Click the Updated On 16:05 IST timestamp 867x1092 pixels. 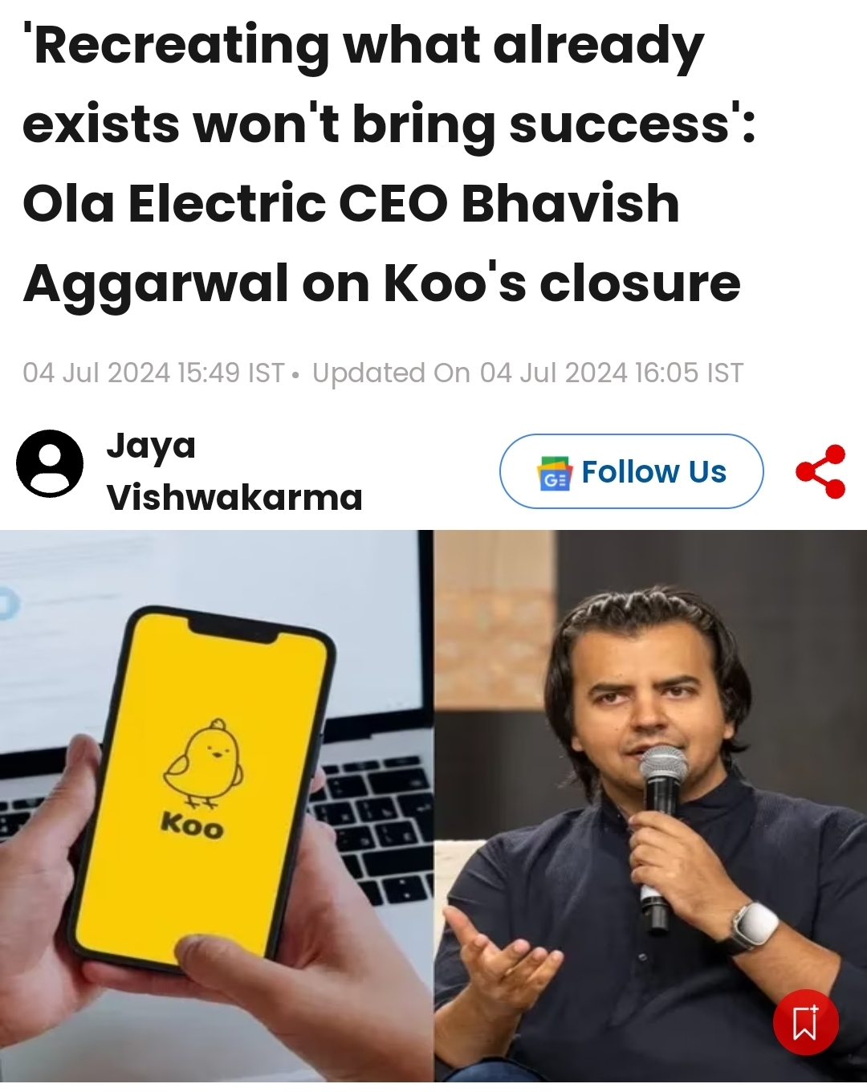tap(527, 373)
